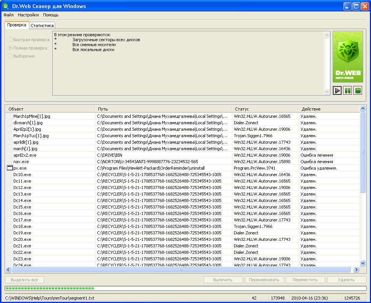Click the results list horizontal scrollbar thumb
Image resolution: width=371 pixels, height=303 pixels.
(x=181, y=269)
